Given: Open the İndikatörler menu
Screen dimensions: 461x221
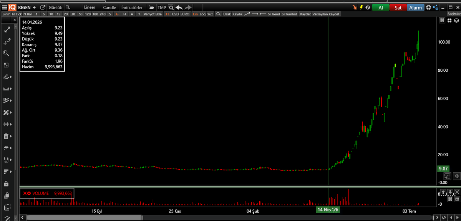Looking at the screenshot, I should coord(132,7).
